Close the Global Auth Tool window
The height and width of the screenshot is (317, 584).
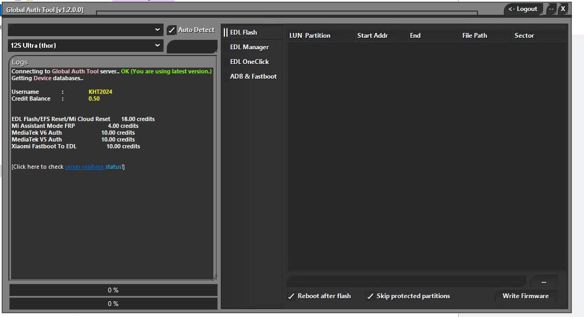click(x=563, y=9)
